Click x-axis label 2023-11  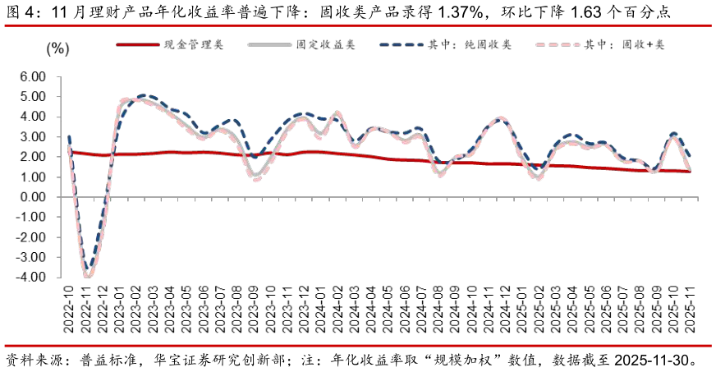[287, 310]
